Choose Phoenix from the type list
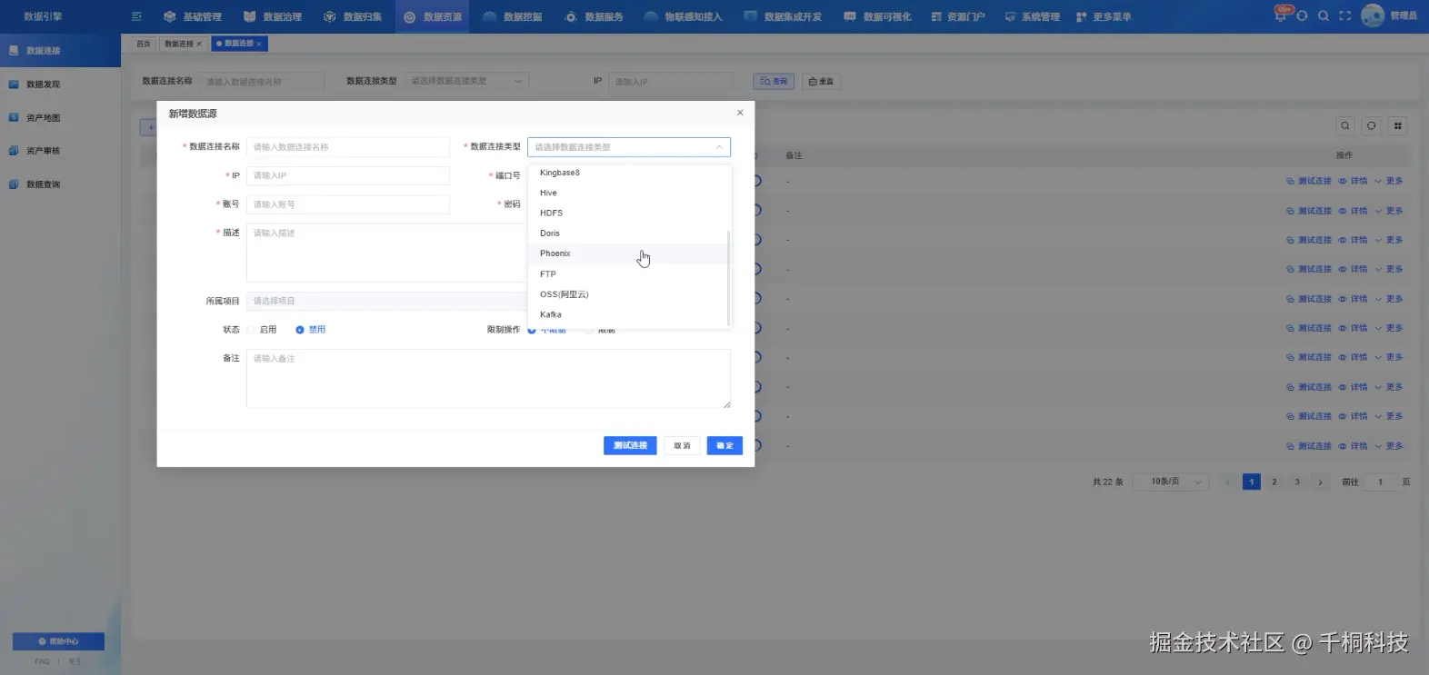1429x675 pixels. click(x=629, y=253)
